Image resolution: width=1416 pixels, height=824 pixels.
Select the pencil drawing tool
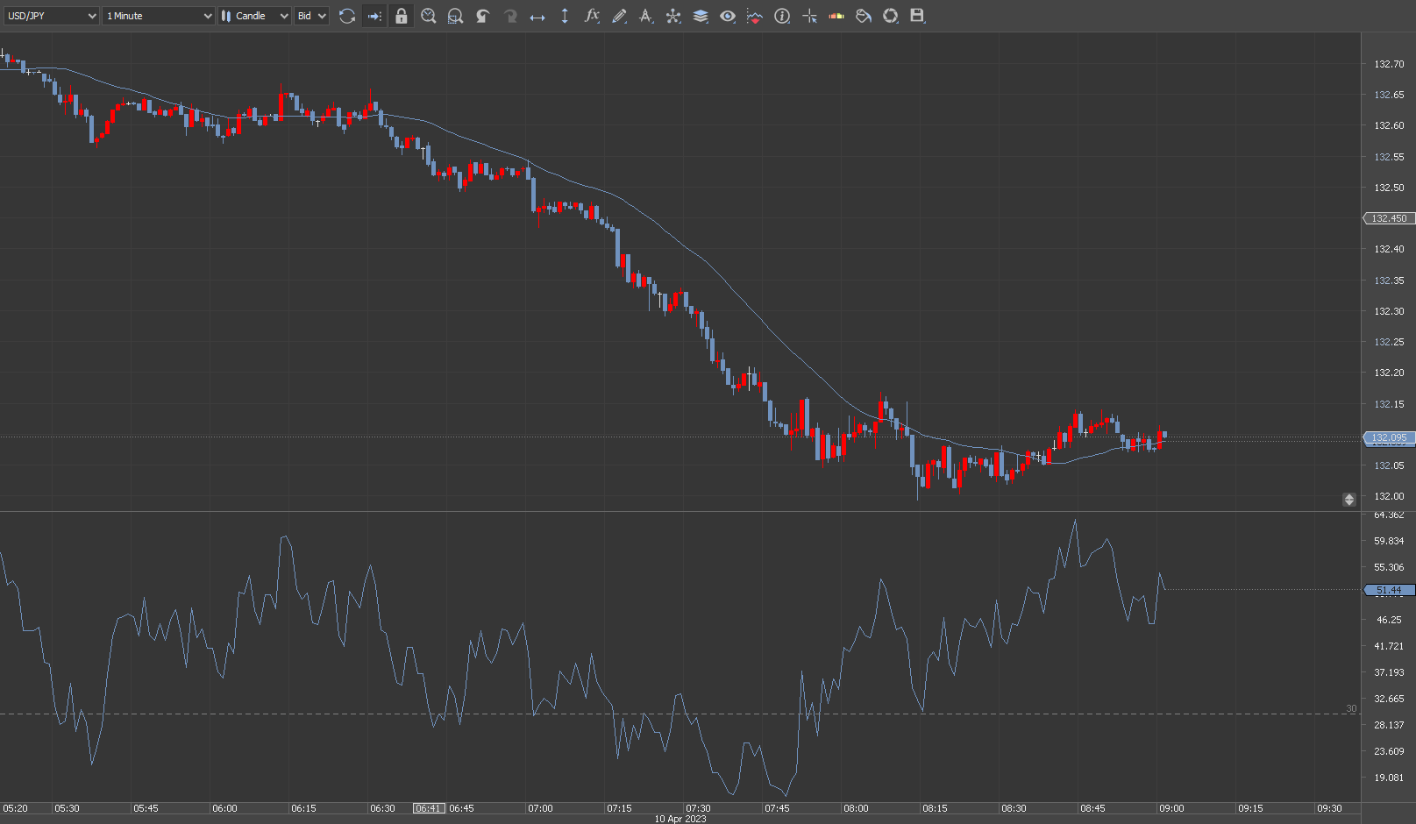pos(619,16)
